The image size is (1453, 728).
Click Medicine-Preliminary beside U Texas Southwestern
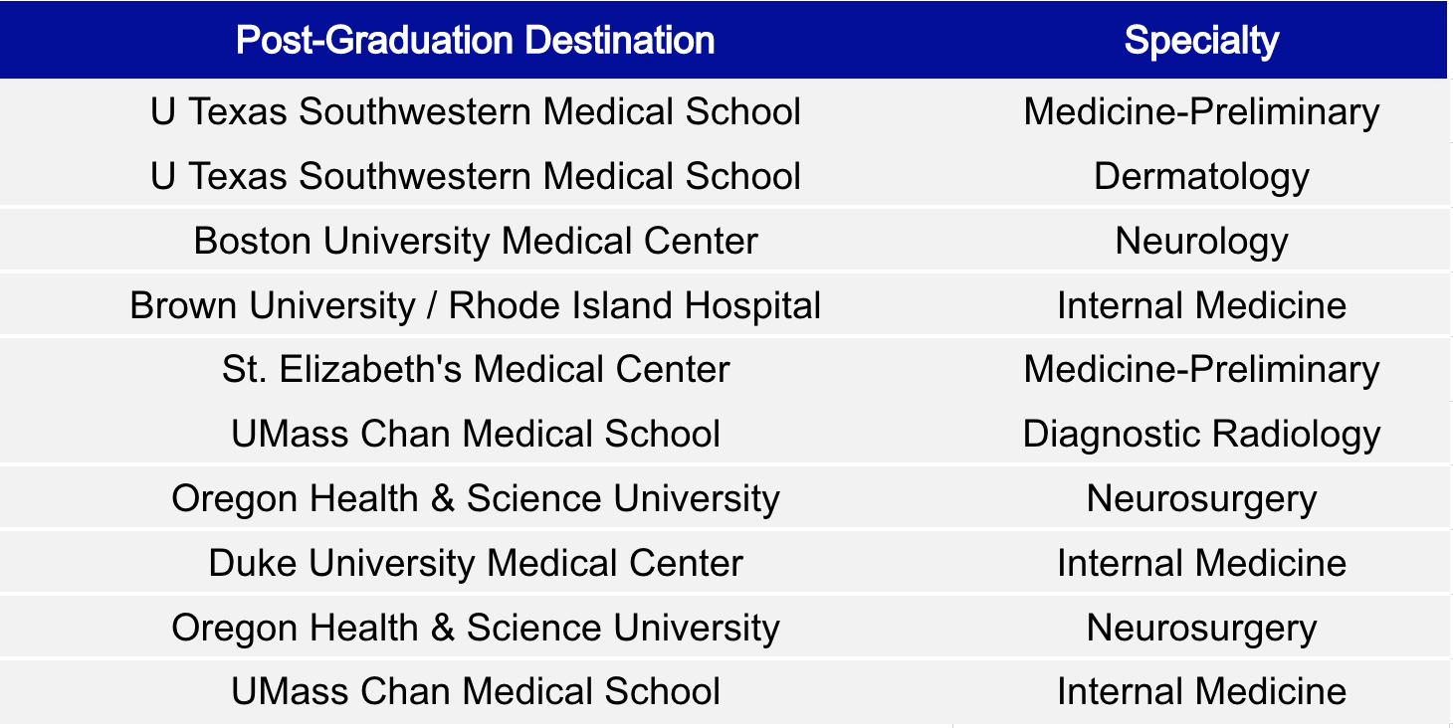(x=1201, y=111)
